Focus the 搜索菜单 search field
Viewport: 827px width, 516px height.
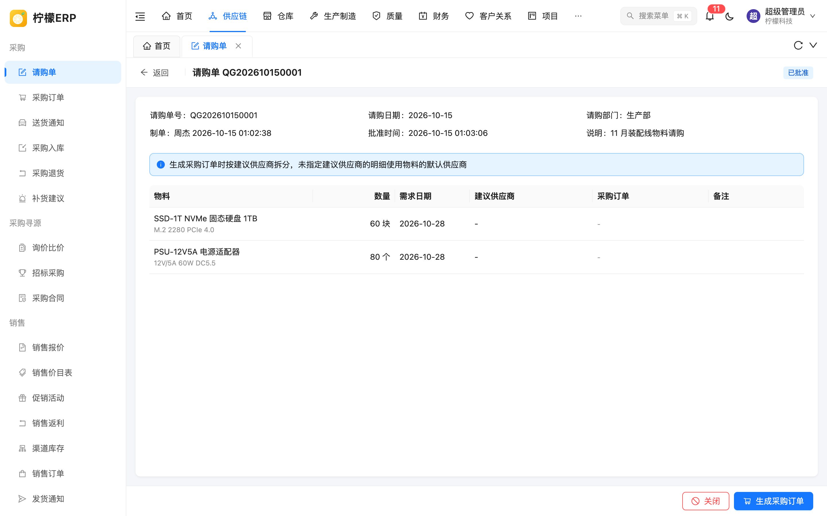658,16
